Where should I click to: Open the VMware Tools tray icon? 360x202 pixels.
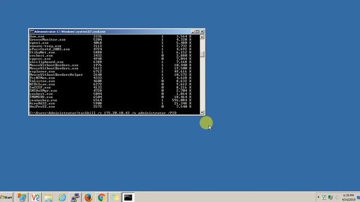pyautogui.click(x=324, y=197)
